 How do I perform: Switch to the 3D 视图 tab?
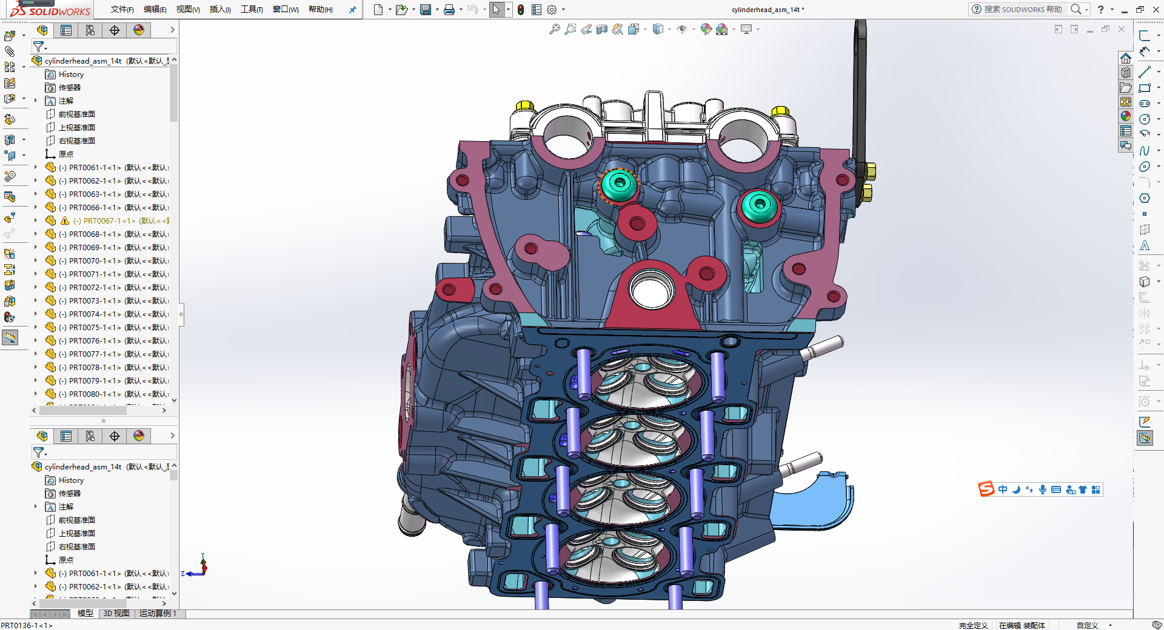click(116, 614)
